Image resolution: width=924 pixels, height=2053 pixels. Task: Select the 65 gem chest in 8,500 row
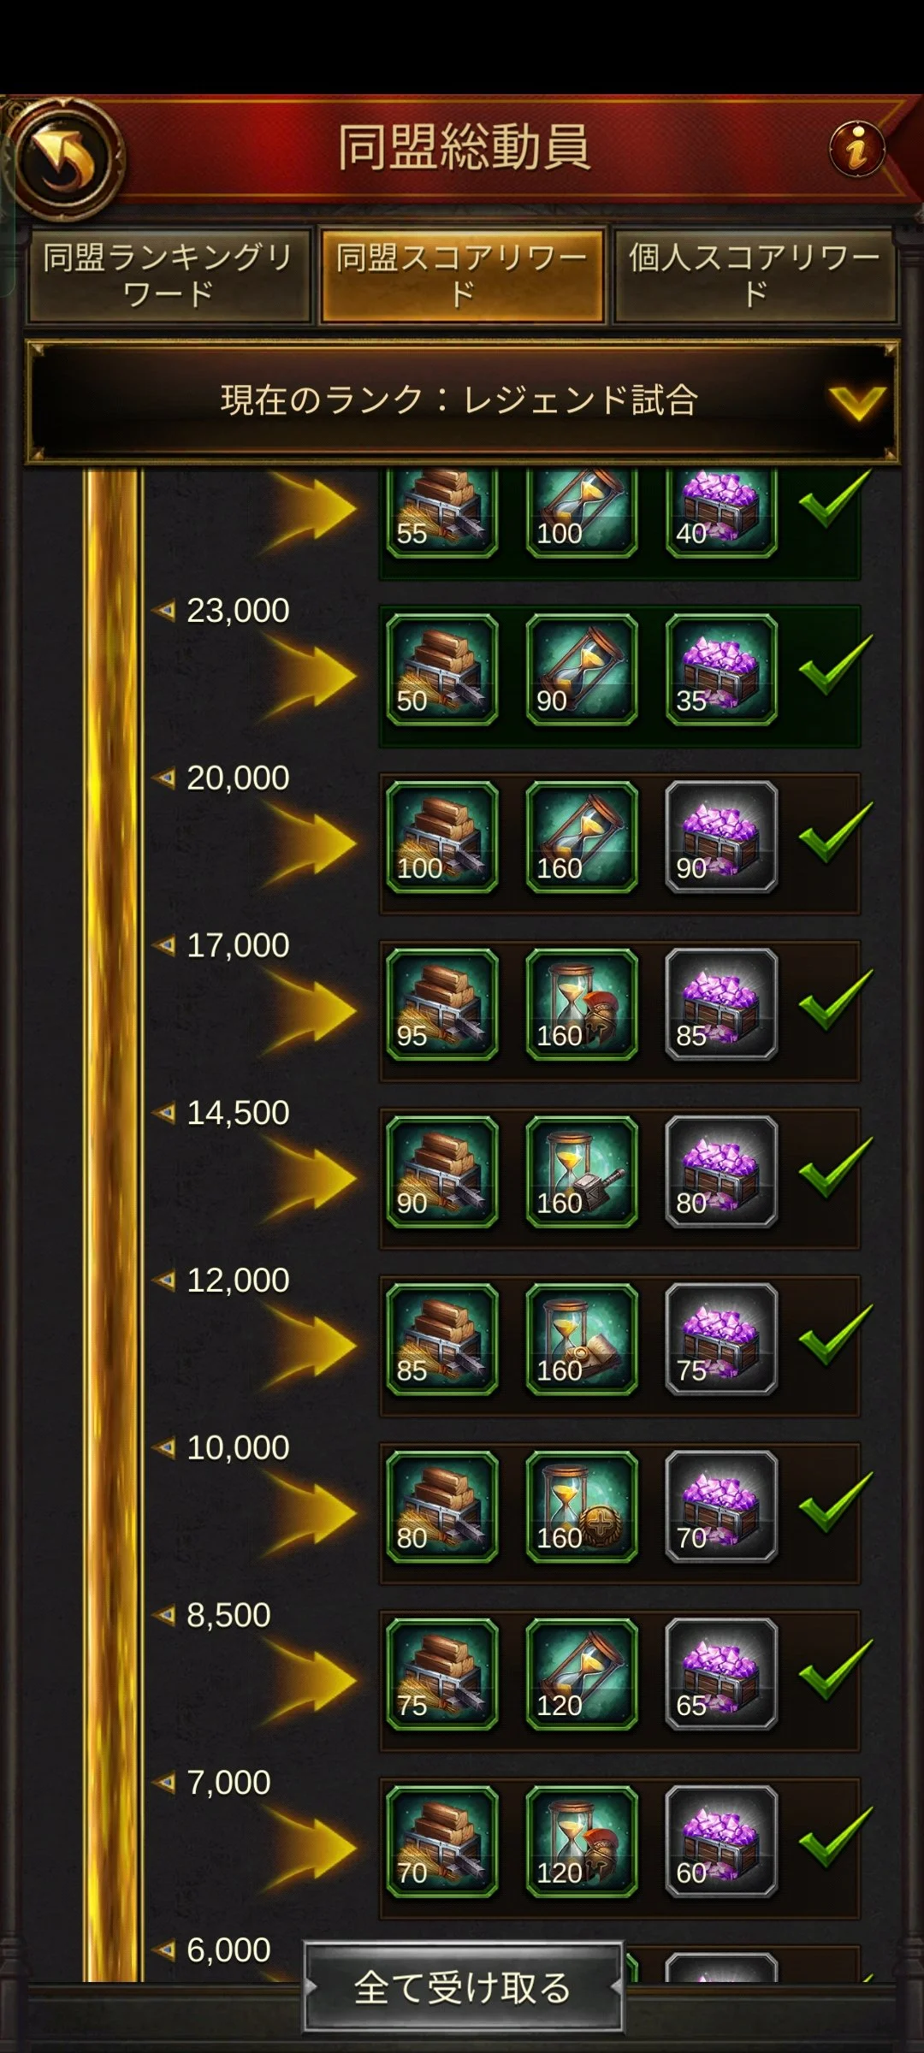pos(721,1674)
